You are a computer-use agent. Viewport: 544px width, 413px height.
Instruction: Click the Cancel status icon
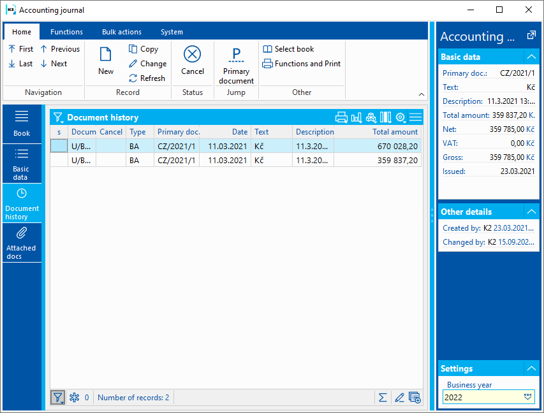pyautogui.click(x=192, y=61)
